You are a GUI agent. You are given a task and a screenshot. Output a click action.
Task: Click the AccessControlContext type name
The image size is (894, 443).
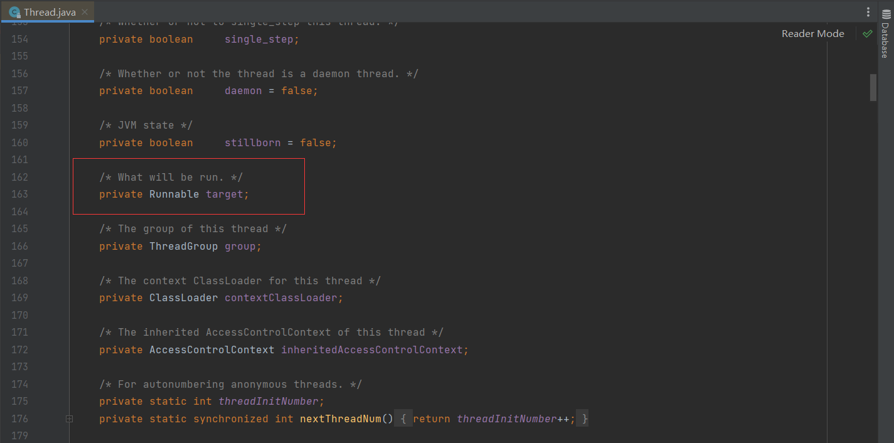pyautogui.click(x=211, y=350)
